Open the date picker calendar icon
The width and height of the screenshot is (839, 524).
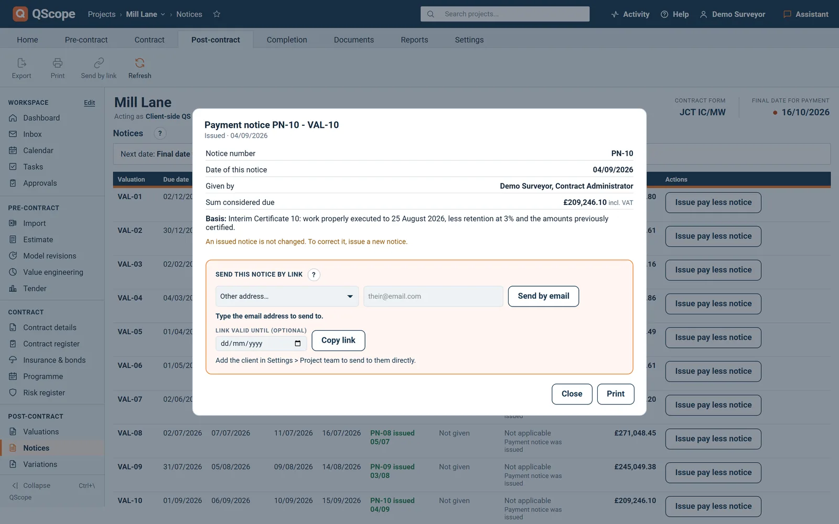(297, 344)
